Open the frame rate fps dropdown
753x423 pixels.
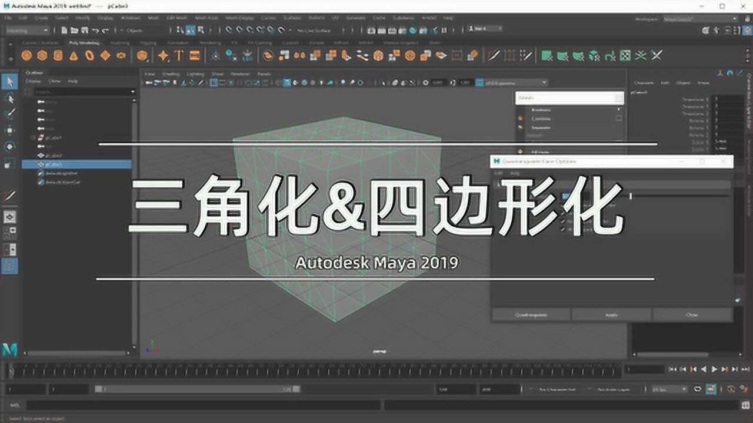pyautogui.click(x=669, y=389)
